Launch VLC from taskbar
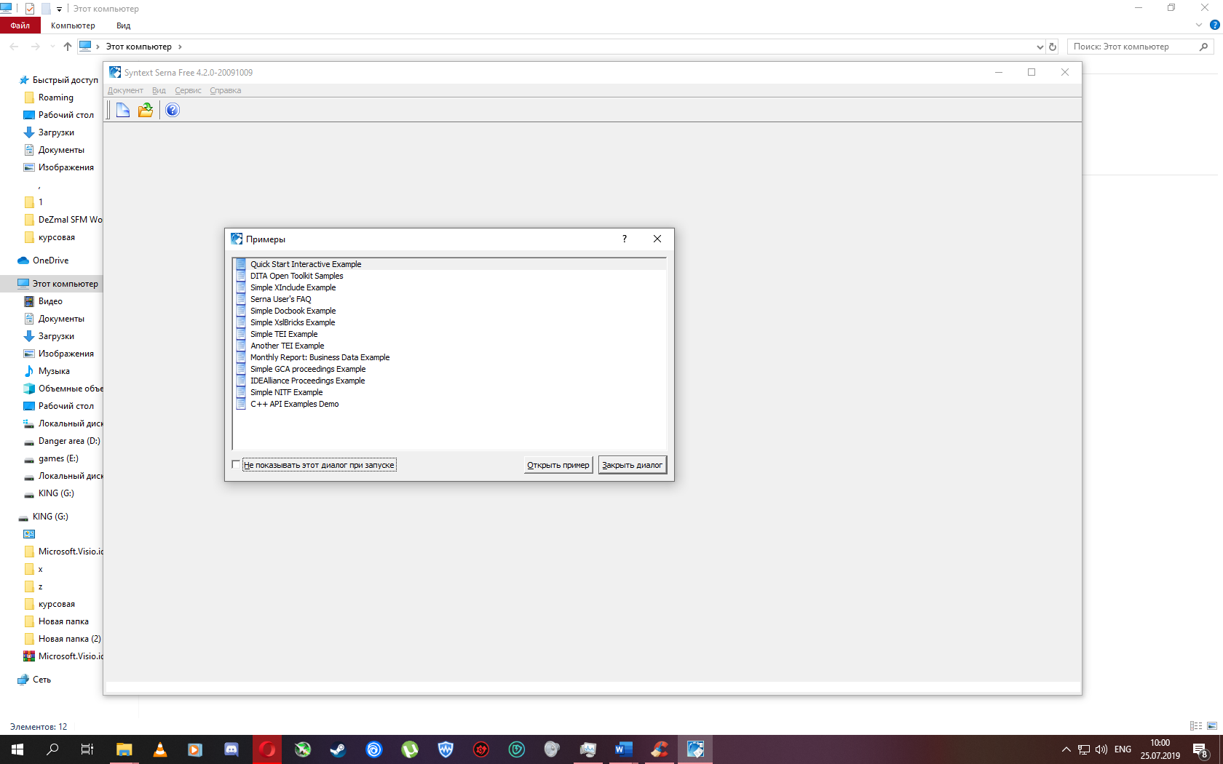 pos(159,749)
